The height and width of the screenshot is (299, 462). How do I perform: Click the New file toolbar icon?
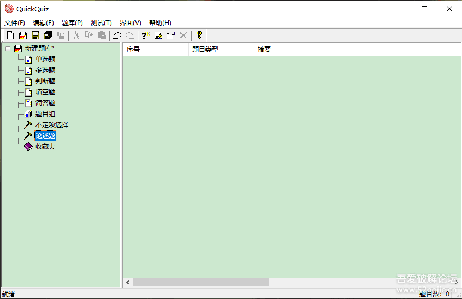point(10,35)
